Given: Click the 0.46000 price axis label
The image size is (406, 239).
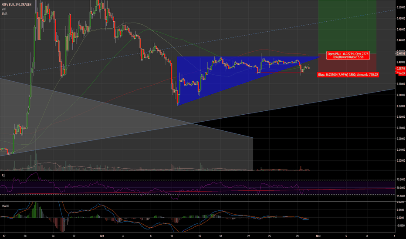Looking at the screenshot, I should (x=401, y=30).
